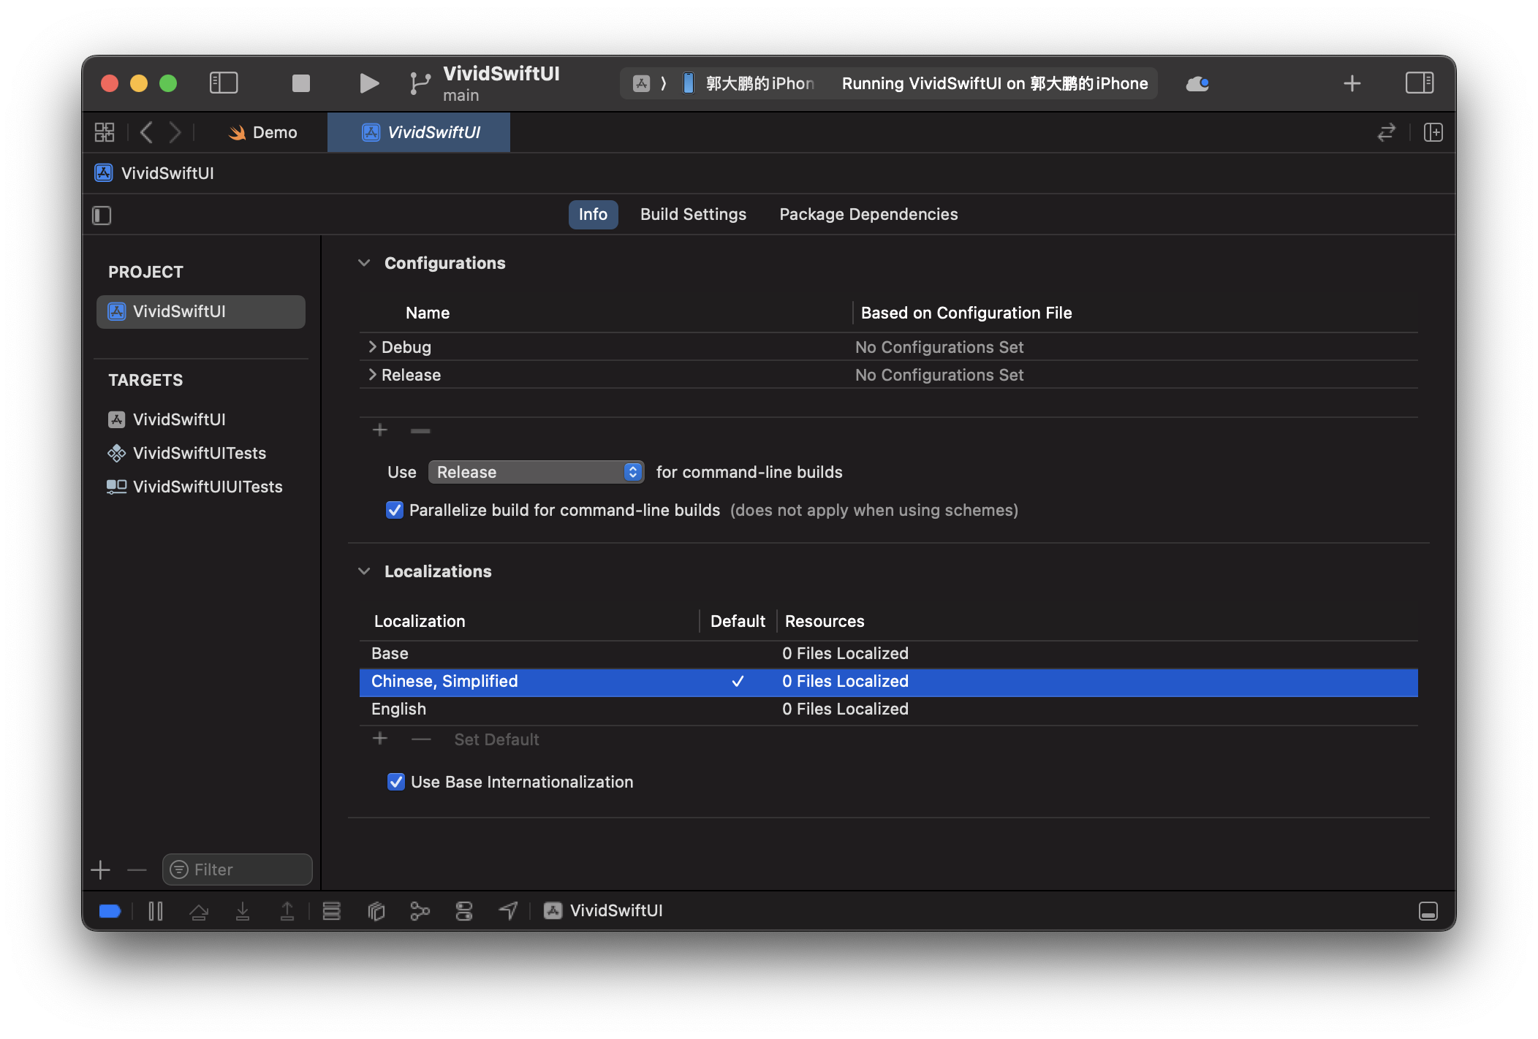Click the Step Into debug icon
Viewport: 1538px width, 1039px height.
[243, 911]
